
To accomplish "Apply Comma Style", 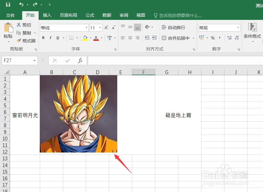I will click(x=220, y=38).
